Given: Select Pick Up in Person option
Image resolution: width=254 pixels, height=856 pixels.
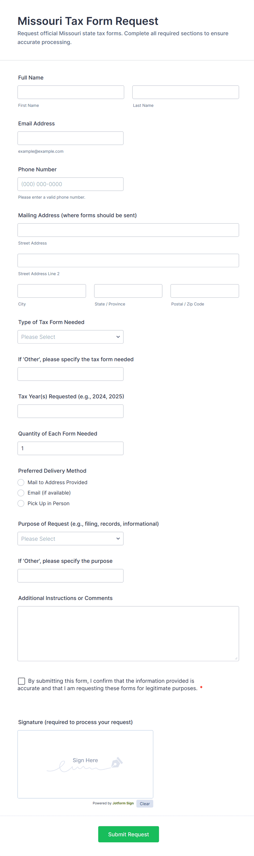Looking at the screenshot, I should click(x=21, y=504).
